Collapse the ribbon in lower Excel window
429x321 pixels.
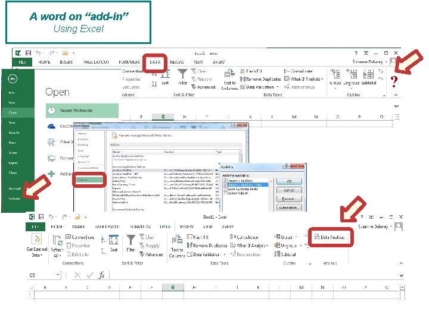[401, 263]
